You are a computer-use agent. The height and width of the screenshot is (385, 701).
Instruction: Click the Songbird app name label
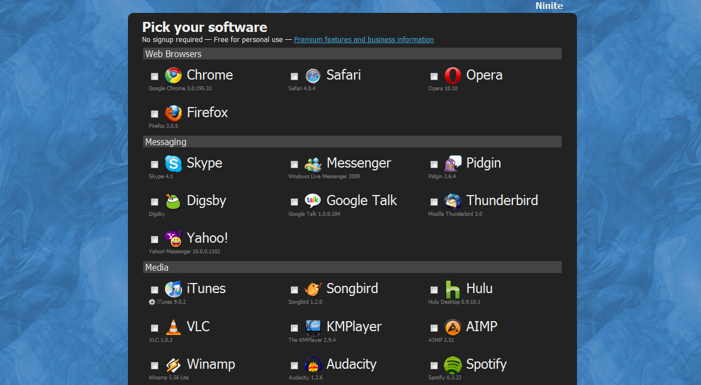(352, 289)
